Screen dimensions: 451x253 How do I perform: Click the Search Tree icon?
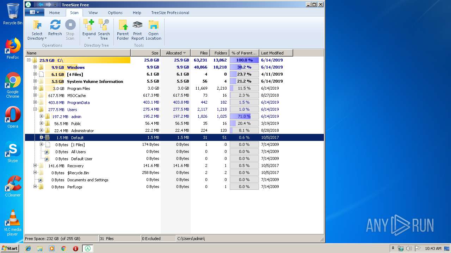[104, 25]
